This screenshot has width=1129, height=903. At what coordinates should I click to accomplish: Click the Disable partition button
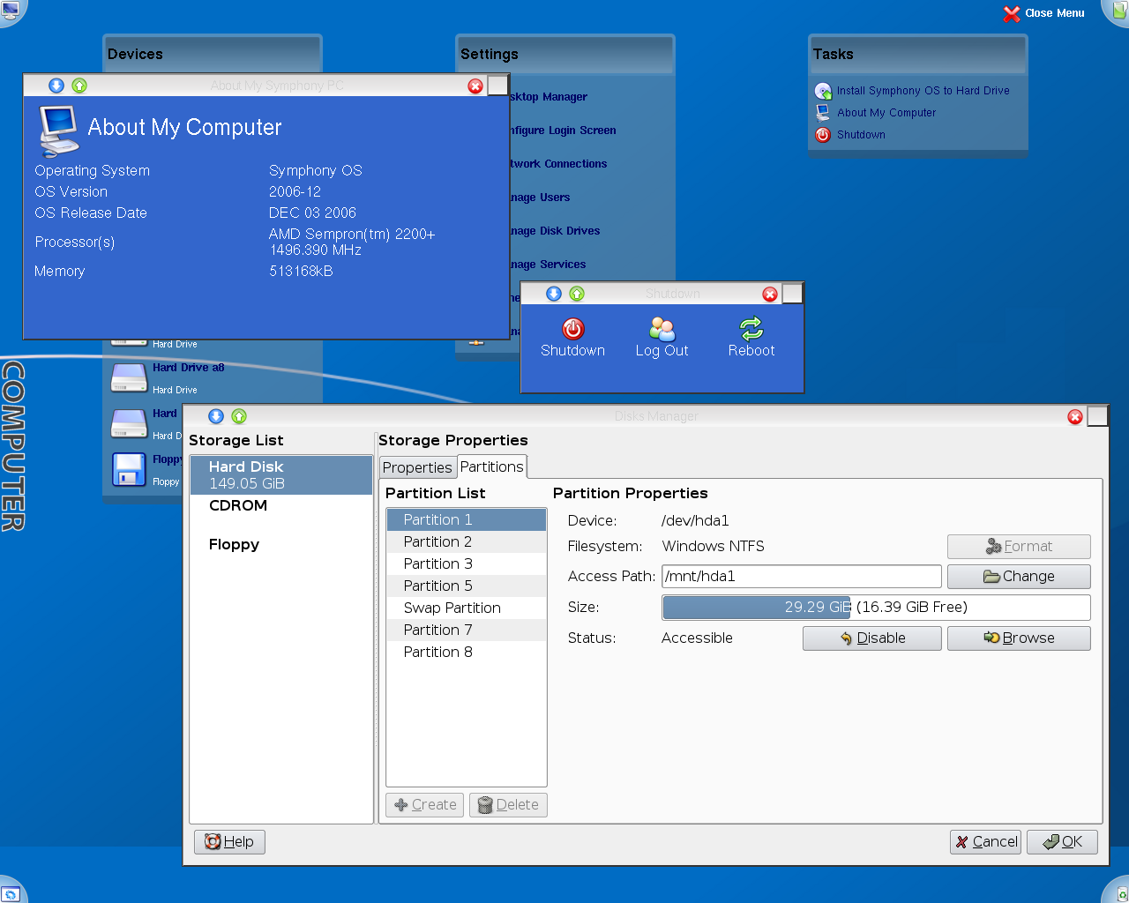pyautogui.click(x=872, y=638)
